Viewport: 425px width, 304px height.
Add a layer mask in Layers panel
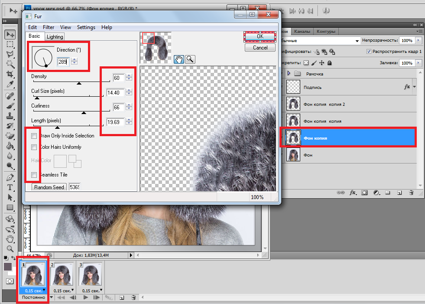(364, 193)
